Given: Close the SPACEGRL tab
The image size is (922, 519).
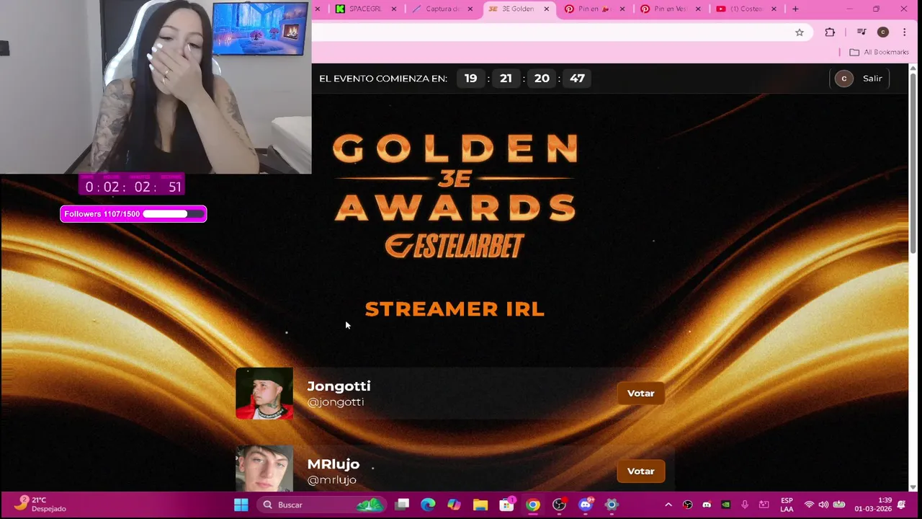Looking at the screenshot, I should point(394,9).
